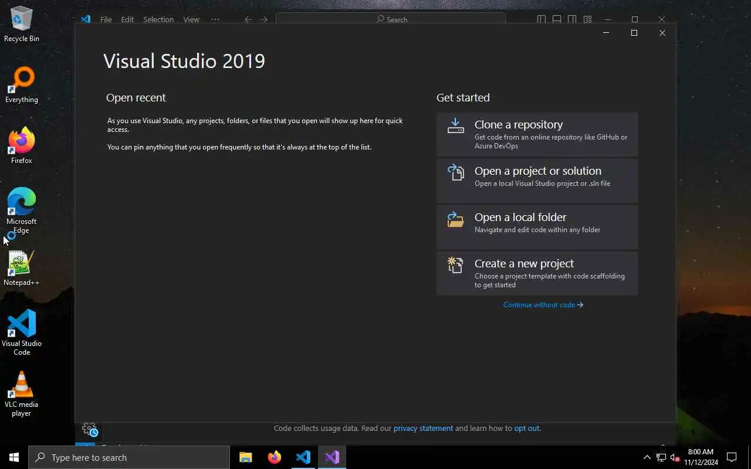Click the Firefox taskbar icon

tap(274, 457)
